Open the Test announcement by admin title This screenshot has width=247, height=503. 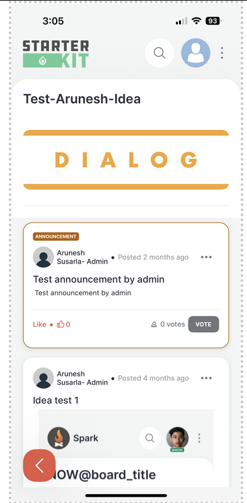tap(98, 279)
